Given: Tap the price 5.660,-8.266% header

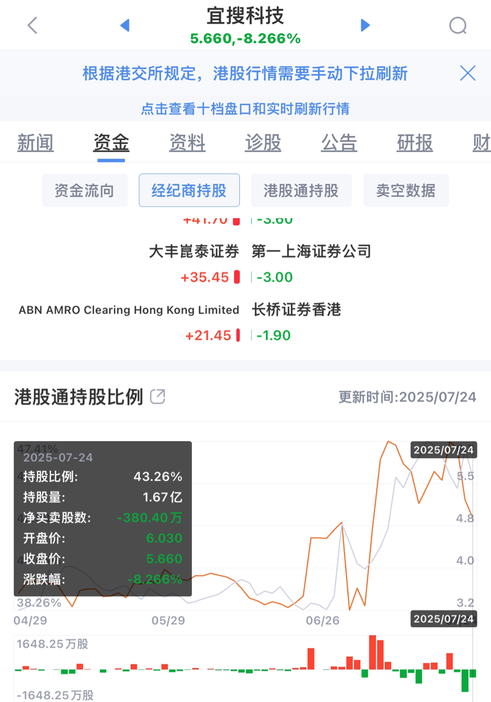Looking at the screenshot, I should coord(245,38).
